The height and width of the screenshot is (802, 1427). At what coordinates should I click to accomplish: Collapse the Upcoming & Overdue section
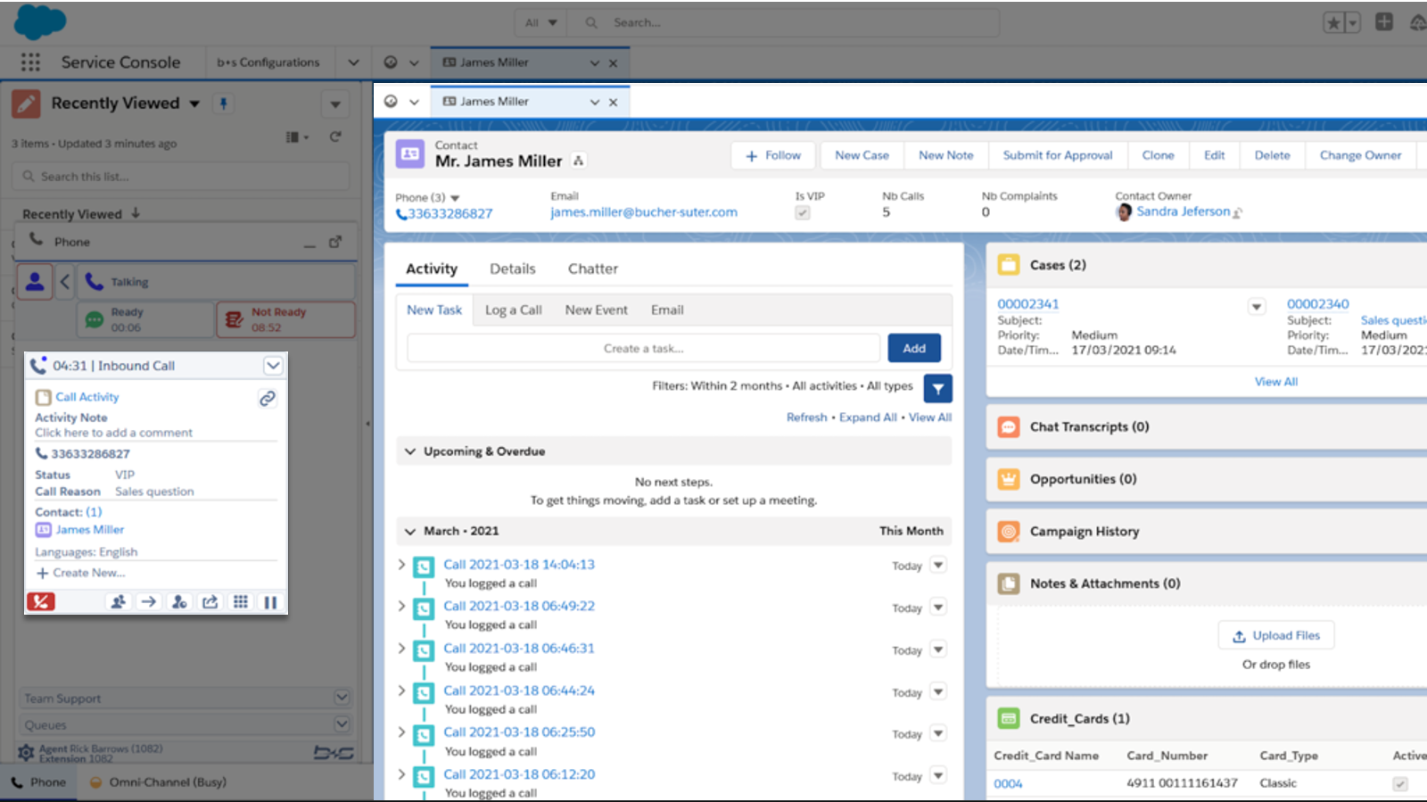[410, 451]
